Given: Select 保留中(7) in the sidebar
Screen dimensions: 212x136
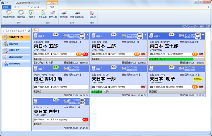Looking at the screenshot, I should pos(16,44).
